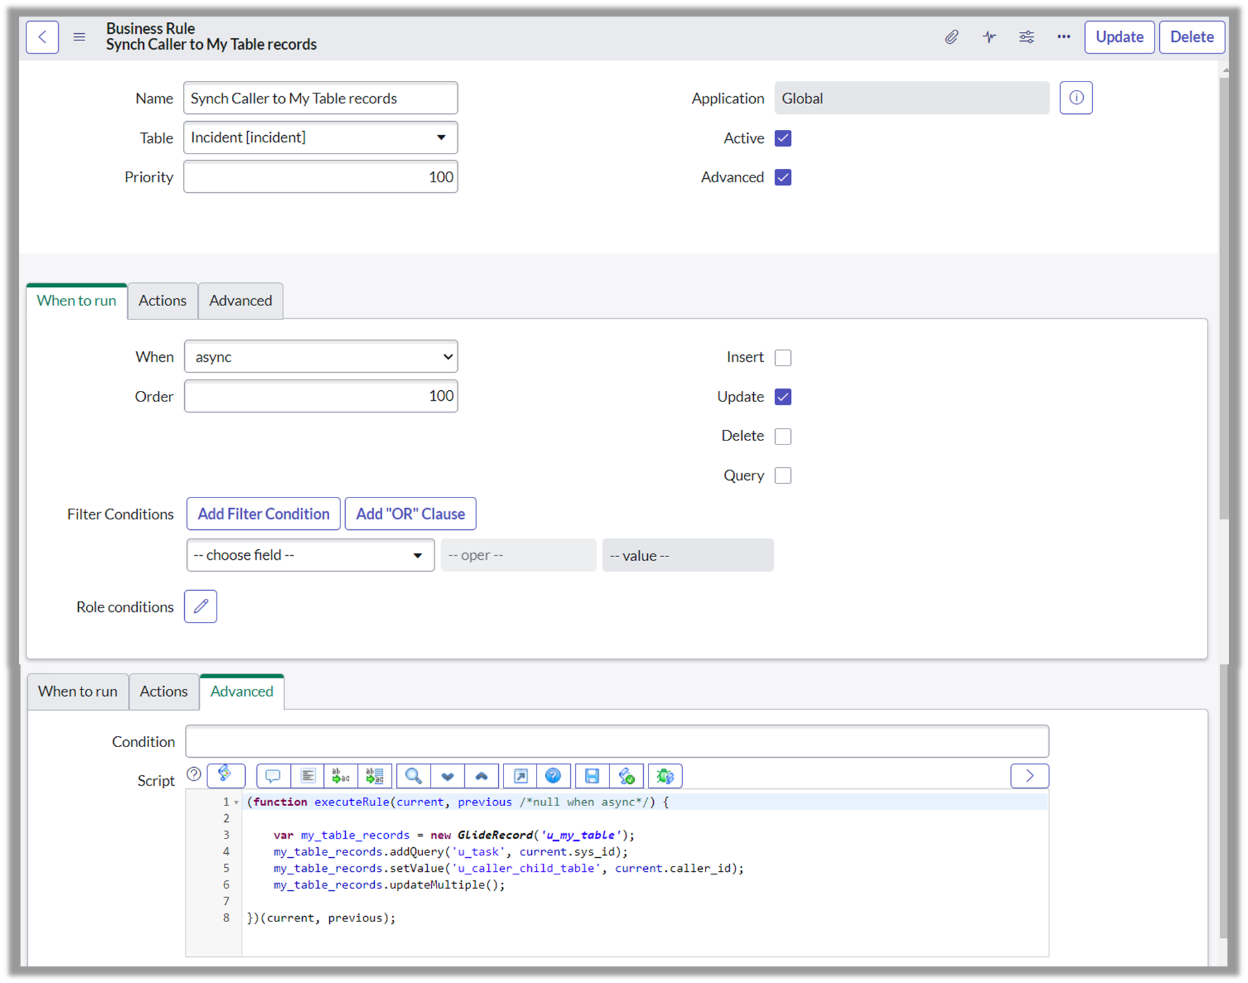Screen dimensions: 1248x983
Task: Attach a file using the paperclip icon
Action: [952, 37]
